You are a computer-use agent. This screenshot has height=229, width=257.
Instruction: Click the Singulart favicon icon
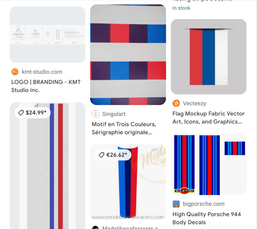pos(95,114)
